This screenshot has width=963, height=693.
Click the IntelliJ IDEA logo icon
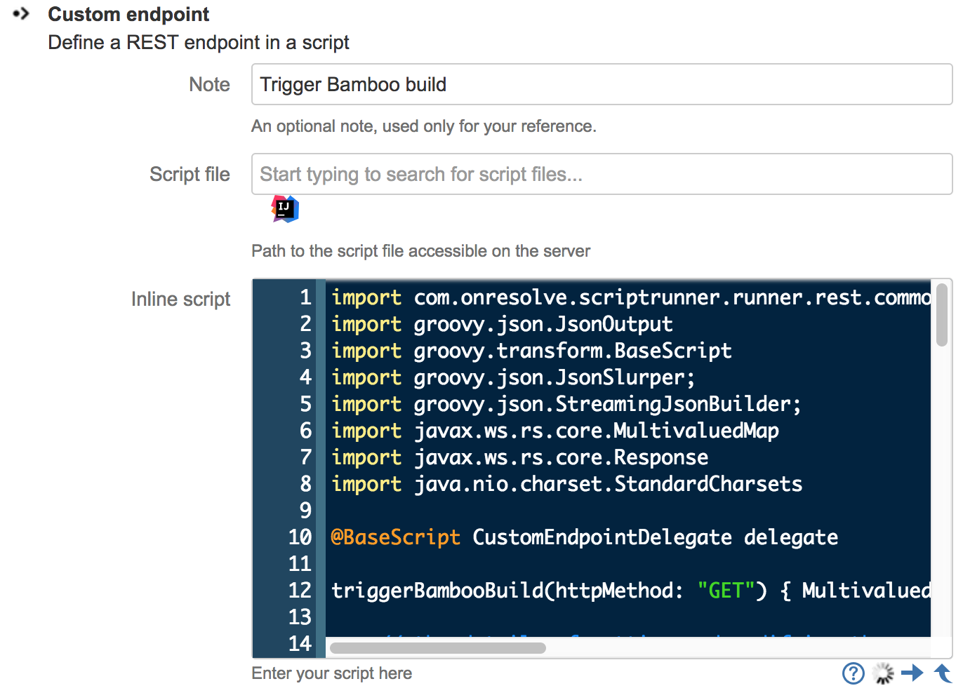(x=285, y=209)
